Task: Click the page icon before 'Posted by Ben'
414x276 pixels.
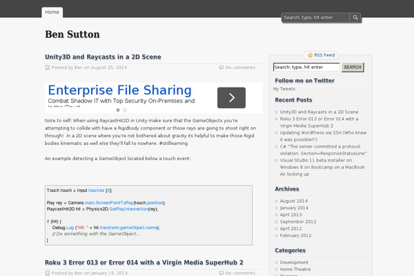Action: tap(47, 68)
